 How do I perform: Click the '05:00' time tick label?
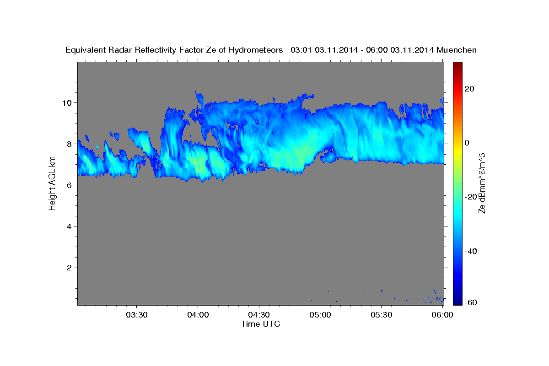[320, 315]
